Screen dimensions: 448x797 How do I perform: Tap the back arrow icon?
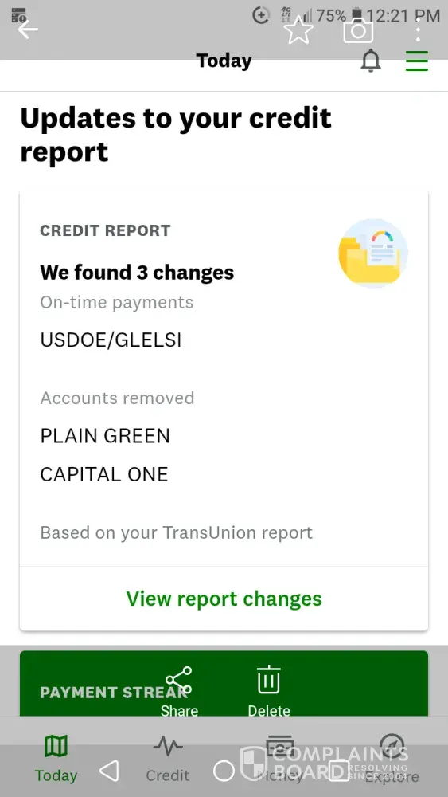[x=27, y=30]
